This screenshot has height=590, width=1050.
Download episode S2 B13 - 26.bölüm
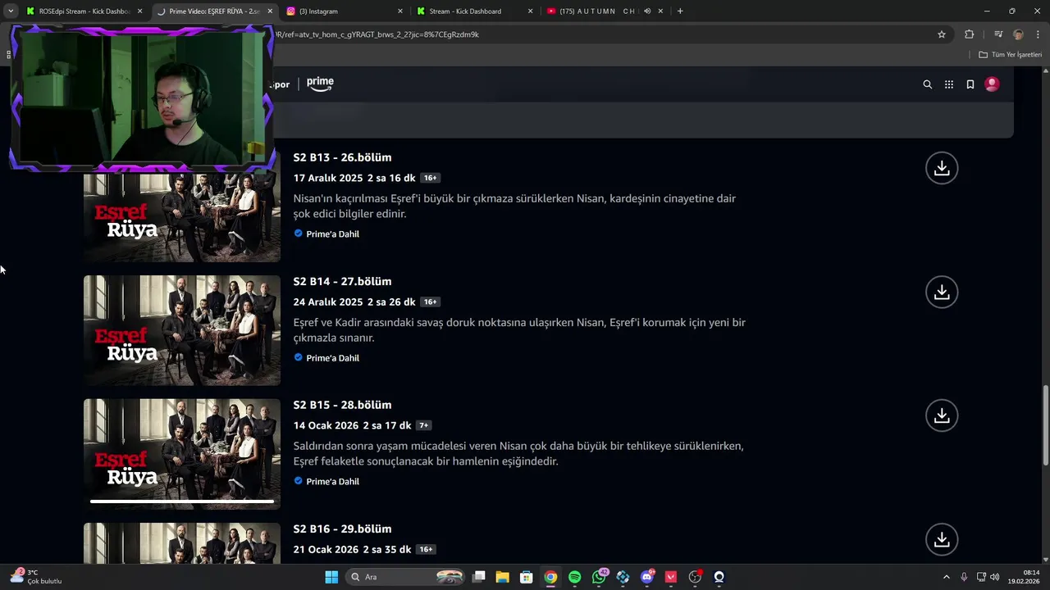coord(942,168)
